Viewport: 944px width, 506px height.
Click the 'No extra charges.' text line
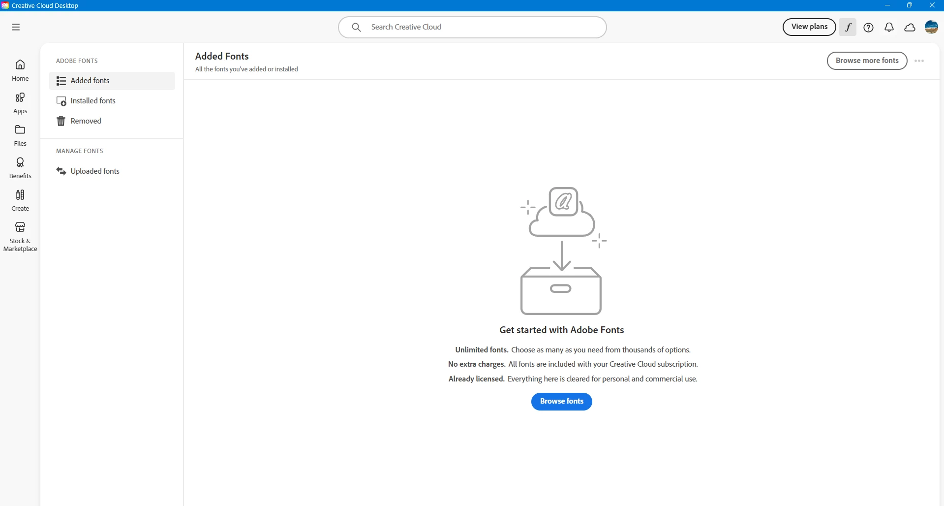click(573, 365)
